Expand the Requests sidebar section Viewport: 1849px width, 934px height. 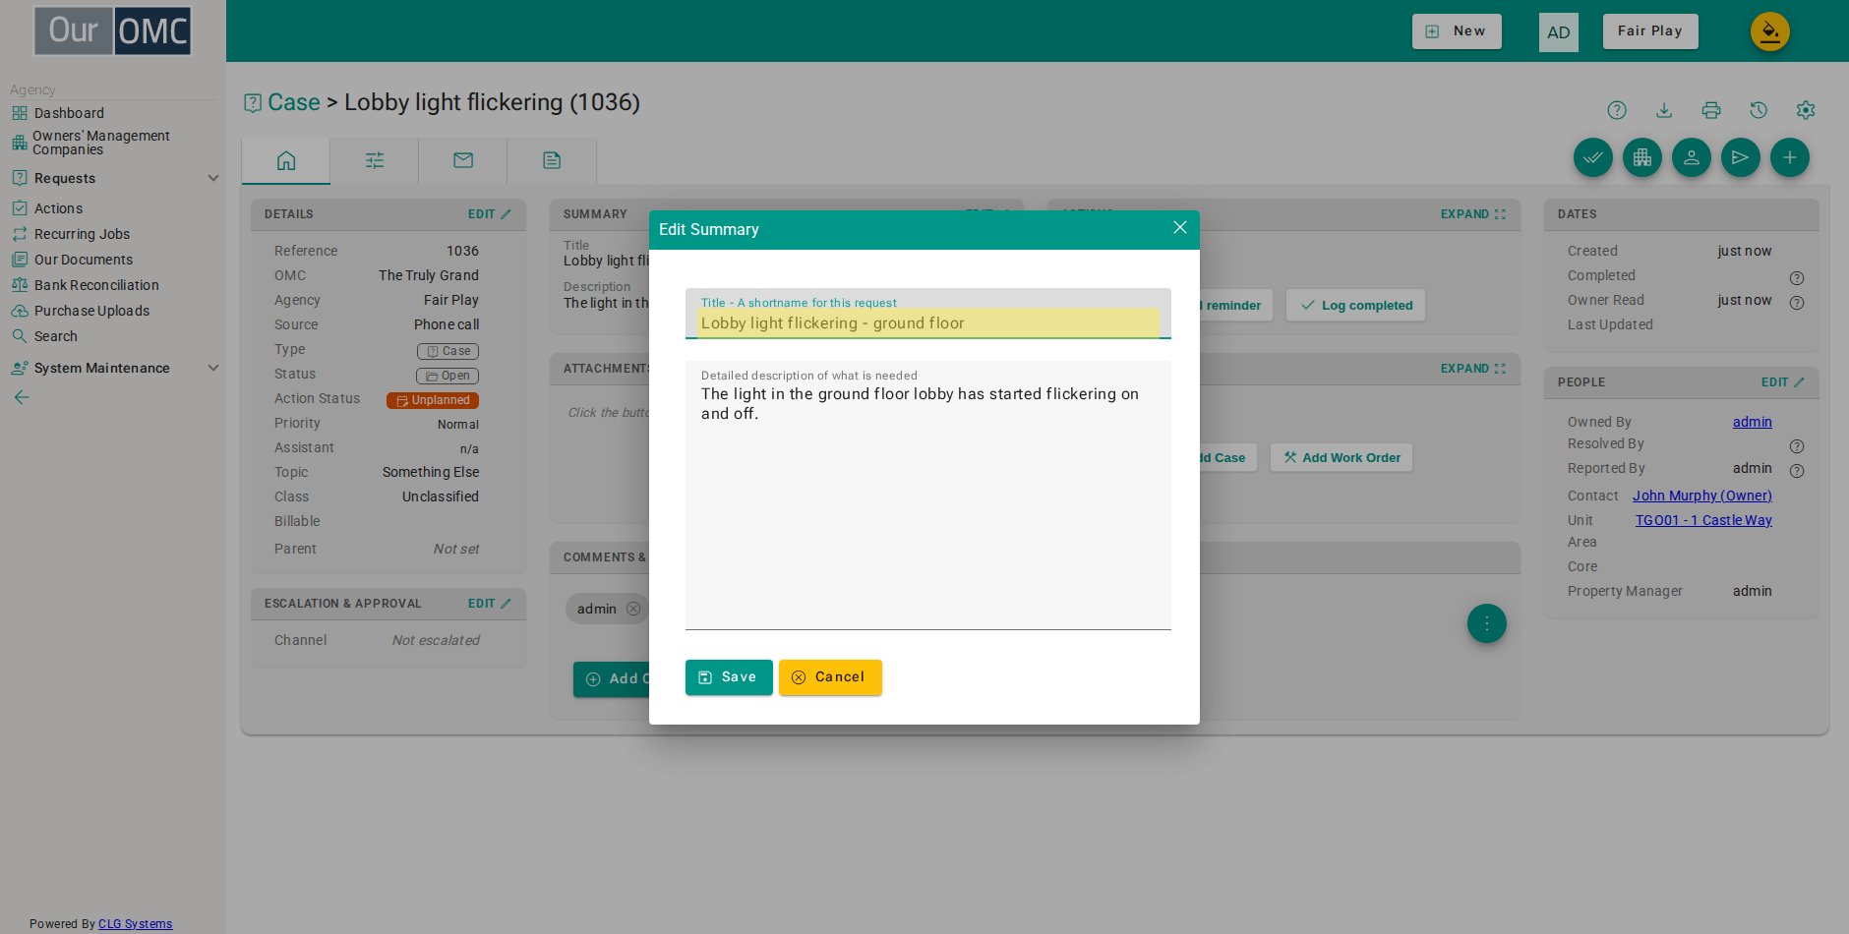pos(114,178)
